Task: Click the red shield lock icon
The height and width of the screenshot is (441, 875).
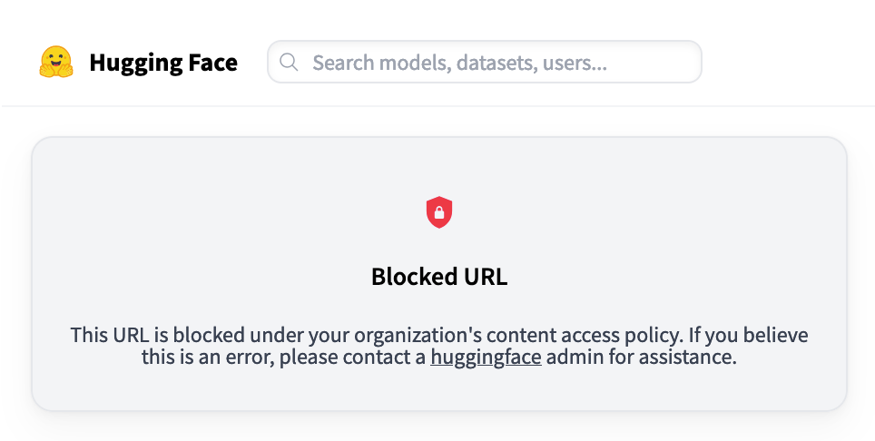Action: 439,213
